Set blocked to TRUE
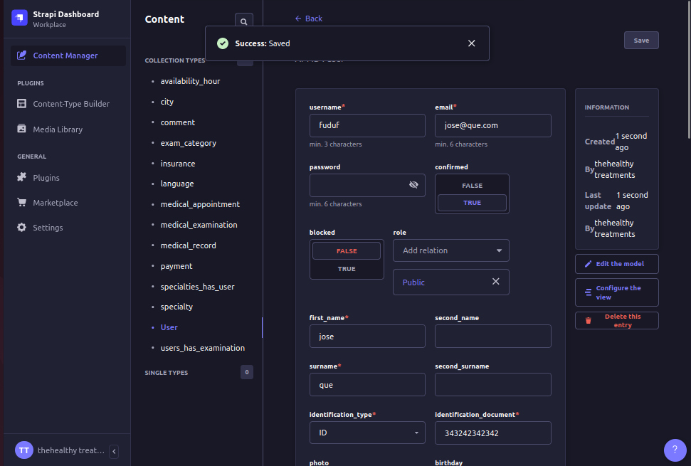The image size is (691, 466). click(x=347, y=269)
